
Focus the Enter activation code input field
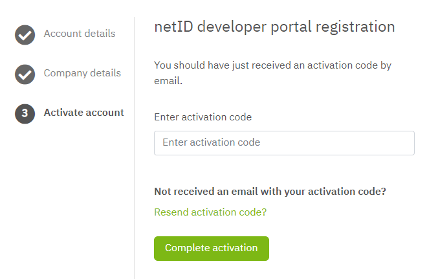[284, 143]
